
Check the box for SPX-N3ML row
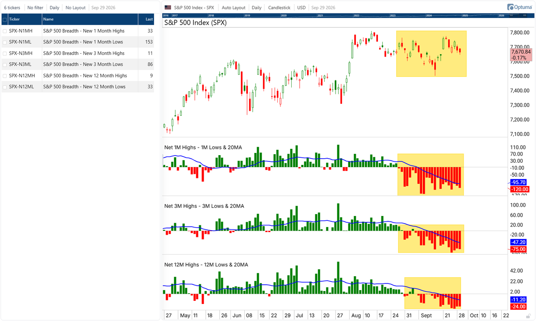[x=4, y=64]
